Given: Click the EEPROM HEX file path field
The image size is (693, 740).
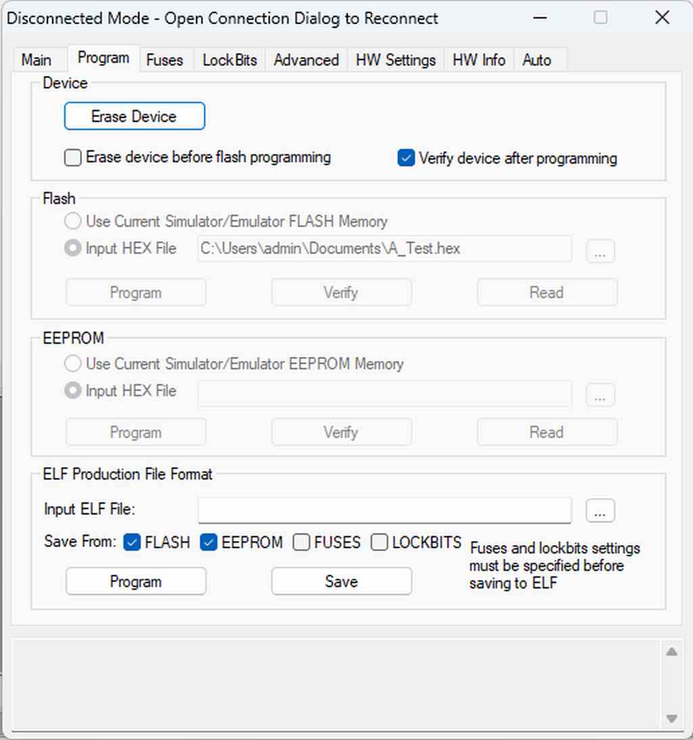Looking at the screenshot, I should coord(384,393).
